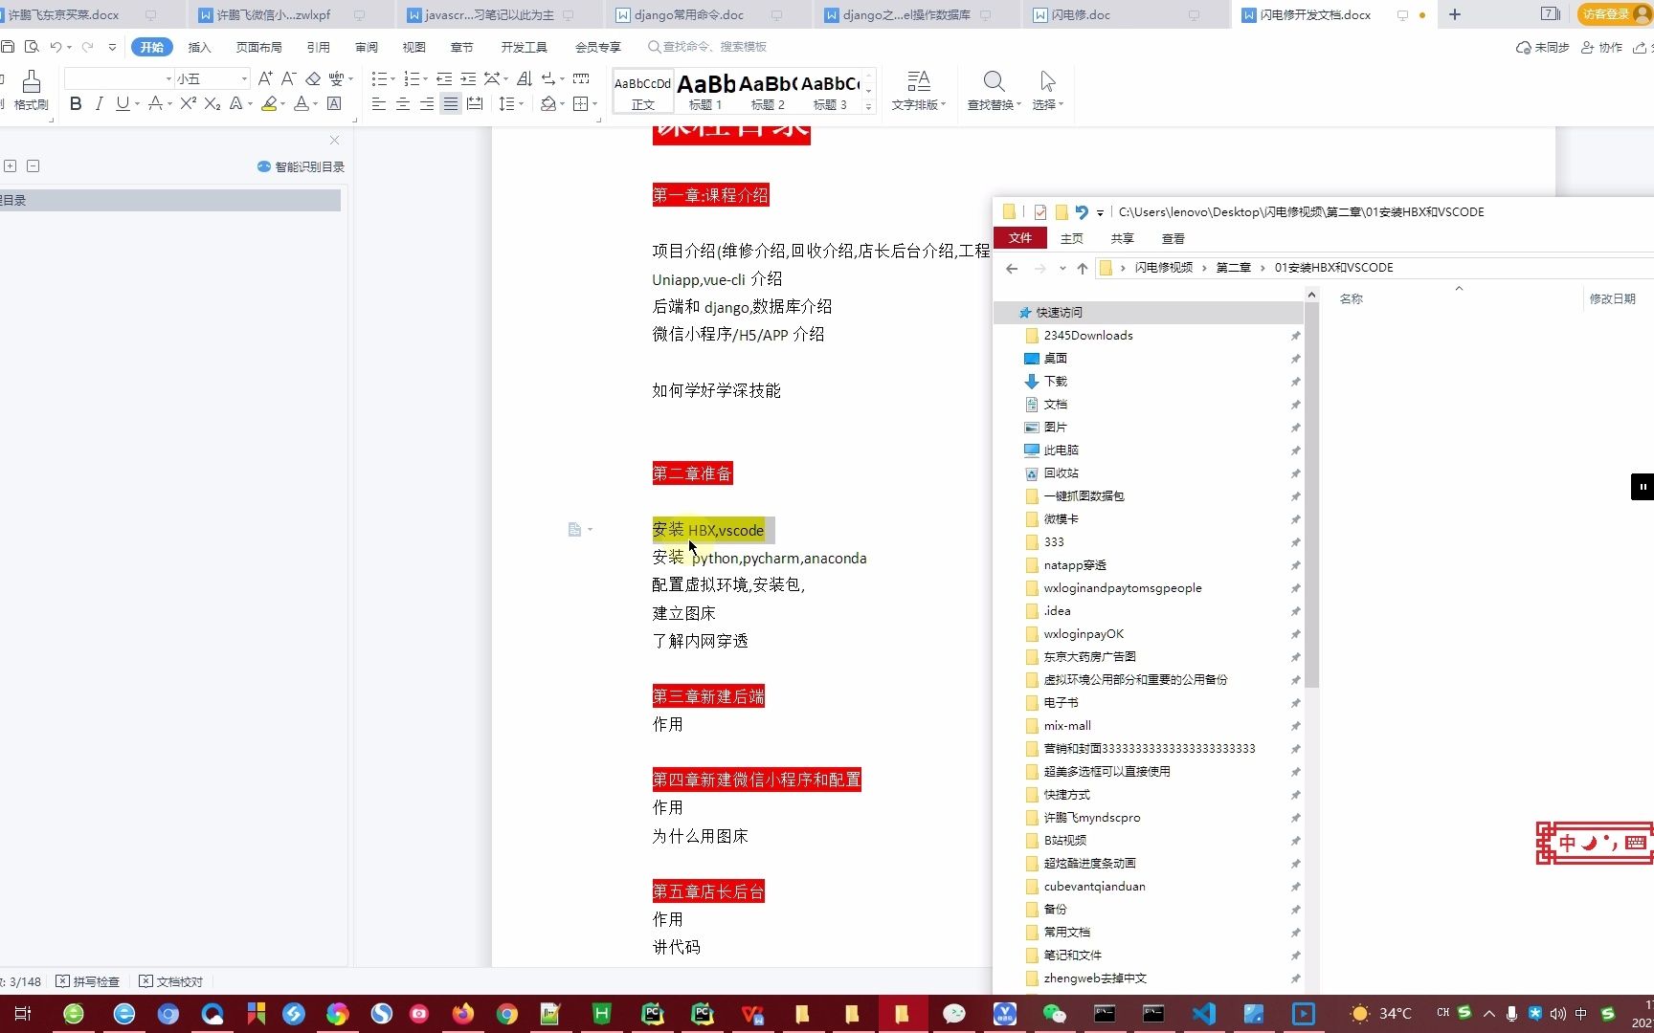Open the text highlight color swatch
Viewport: 1654px width, 1033px height.
270,103
